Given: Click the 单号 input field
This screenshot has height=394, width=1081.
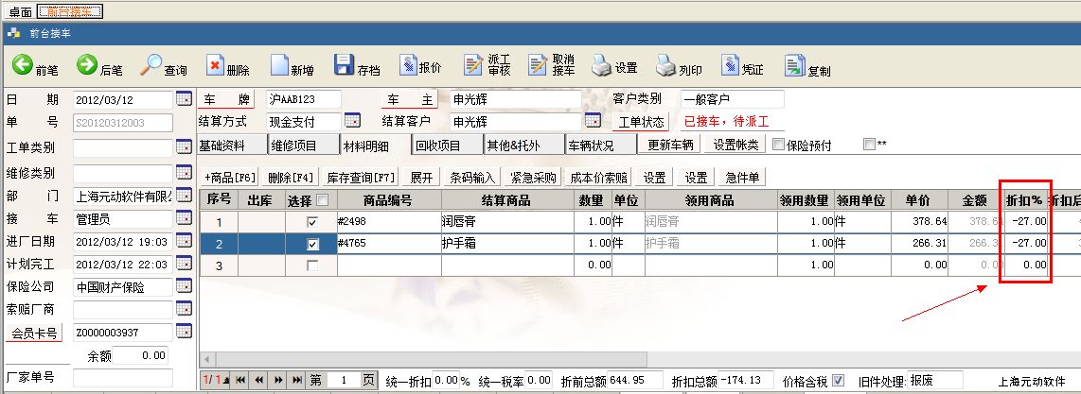Looking at the screenshot, I should pyautogui.click(x=122, y=122).
